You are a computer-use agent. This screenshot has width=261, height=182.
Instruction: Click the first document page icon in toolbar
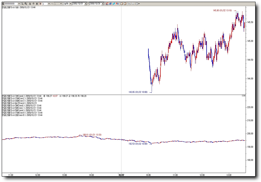click(x=122, y=3)
